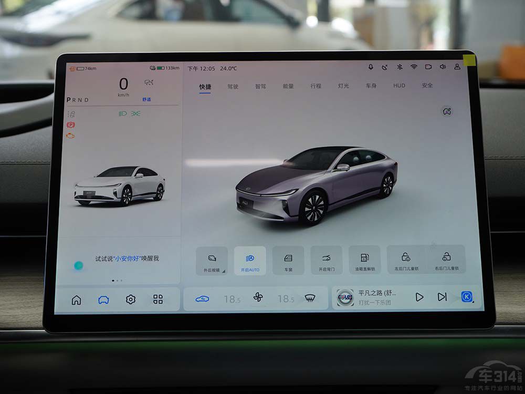Toggle the 开启AUTO headlight control
525x394 pixels.
[x=250, y=261]
